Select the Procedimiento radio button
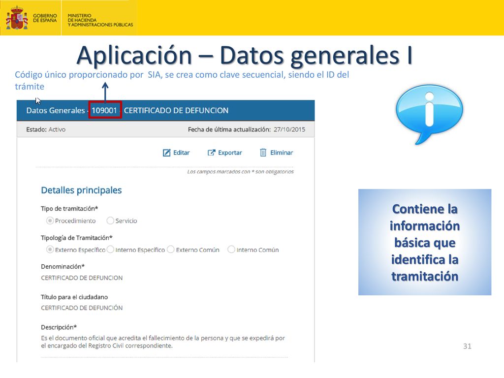Viewport: 504px width, 378px height. (x=50, y=220)
